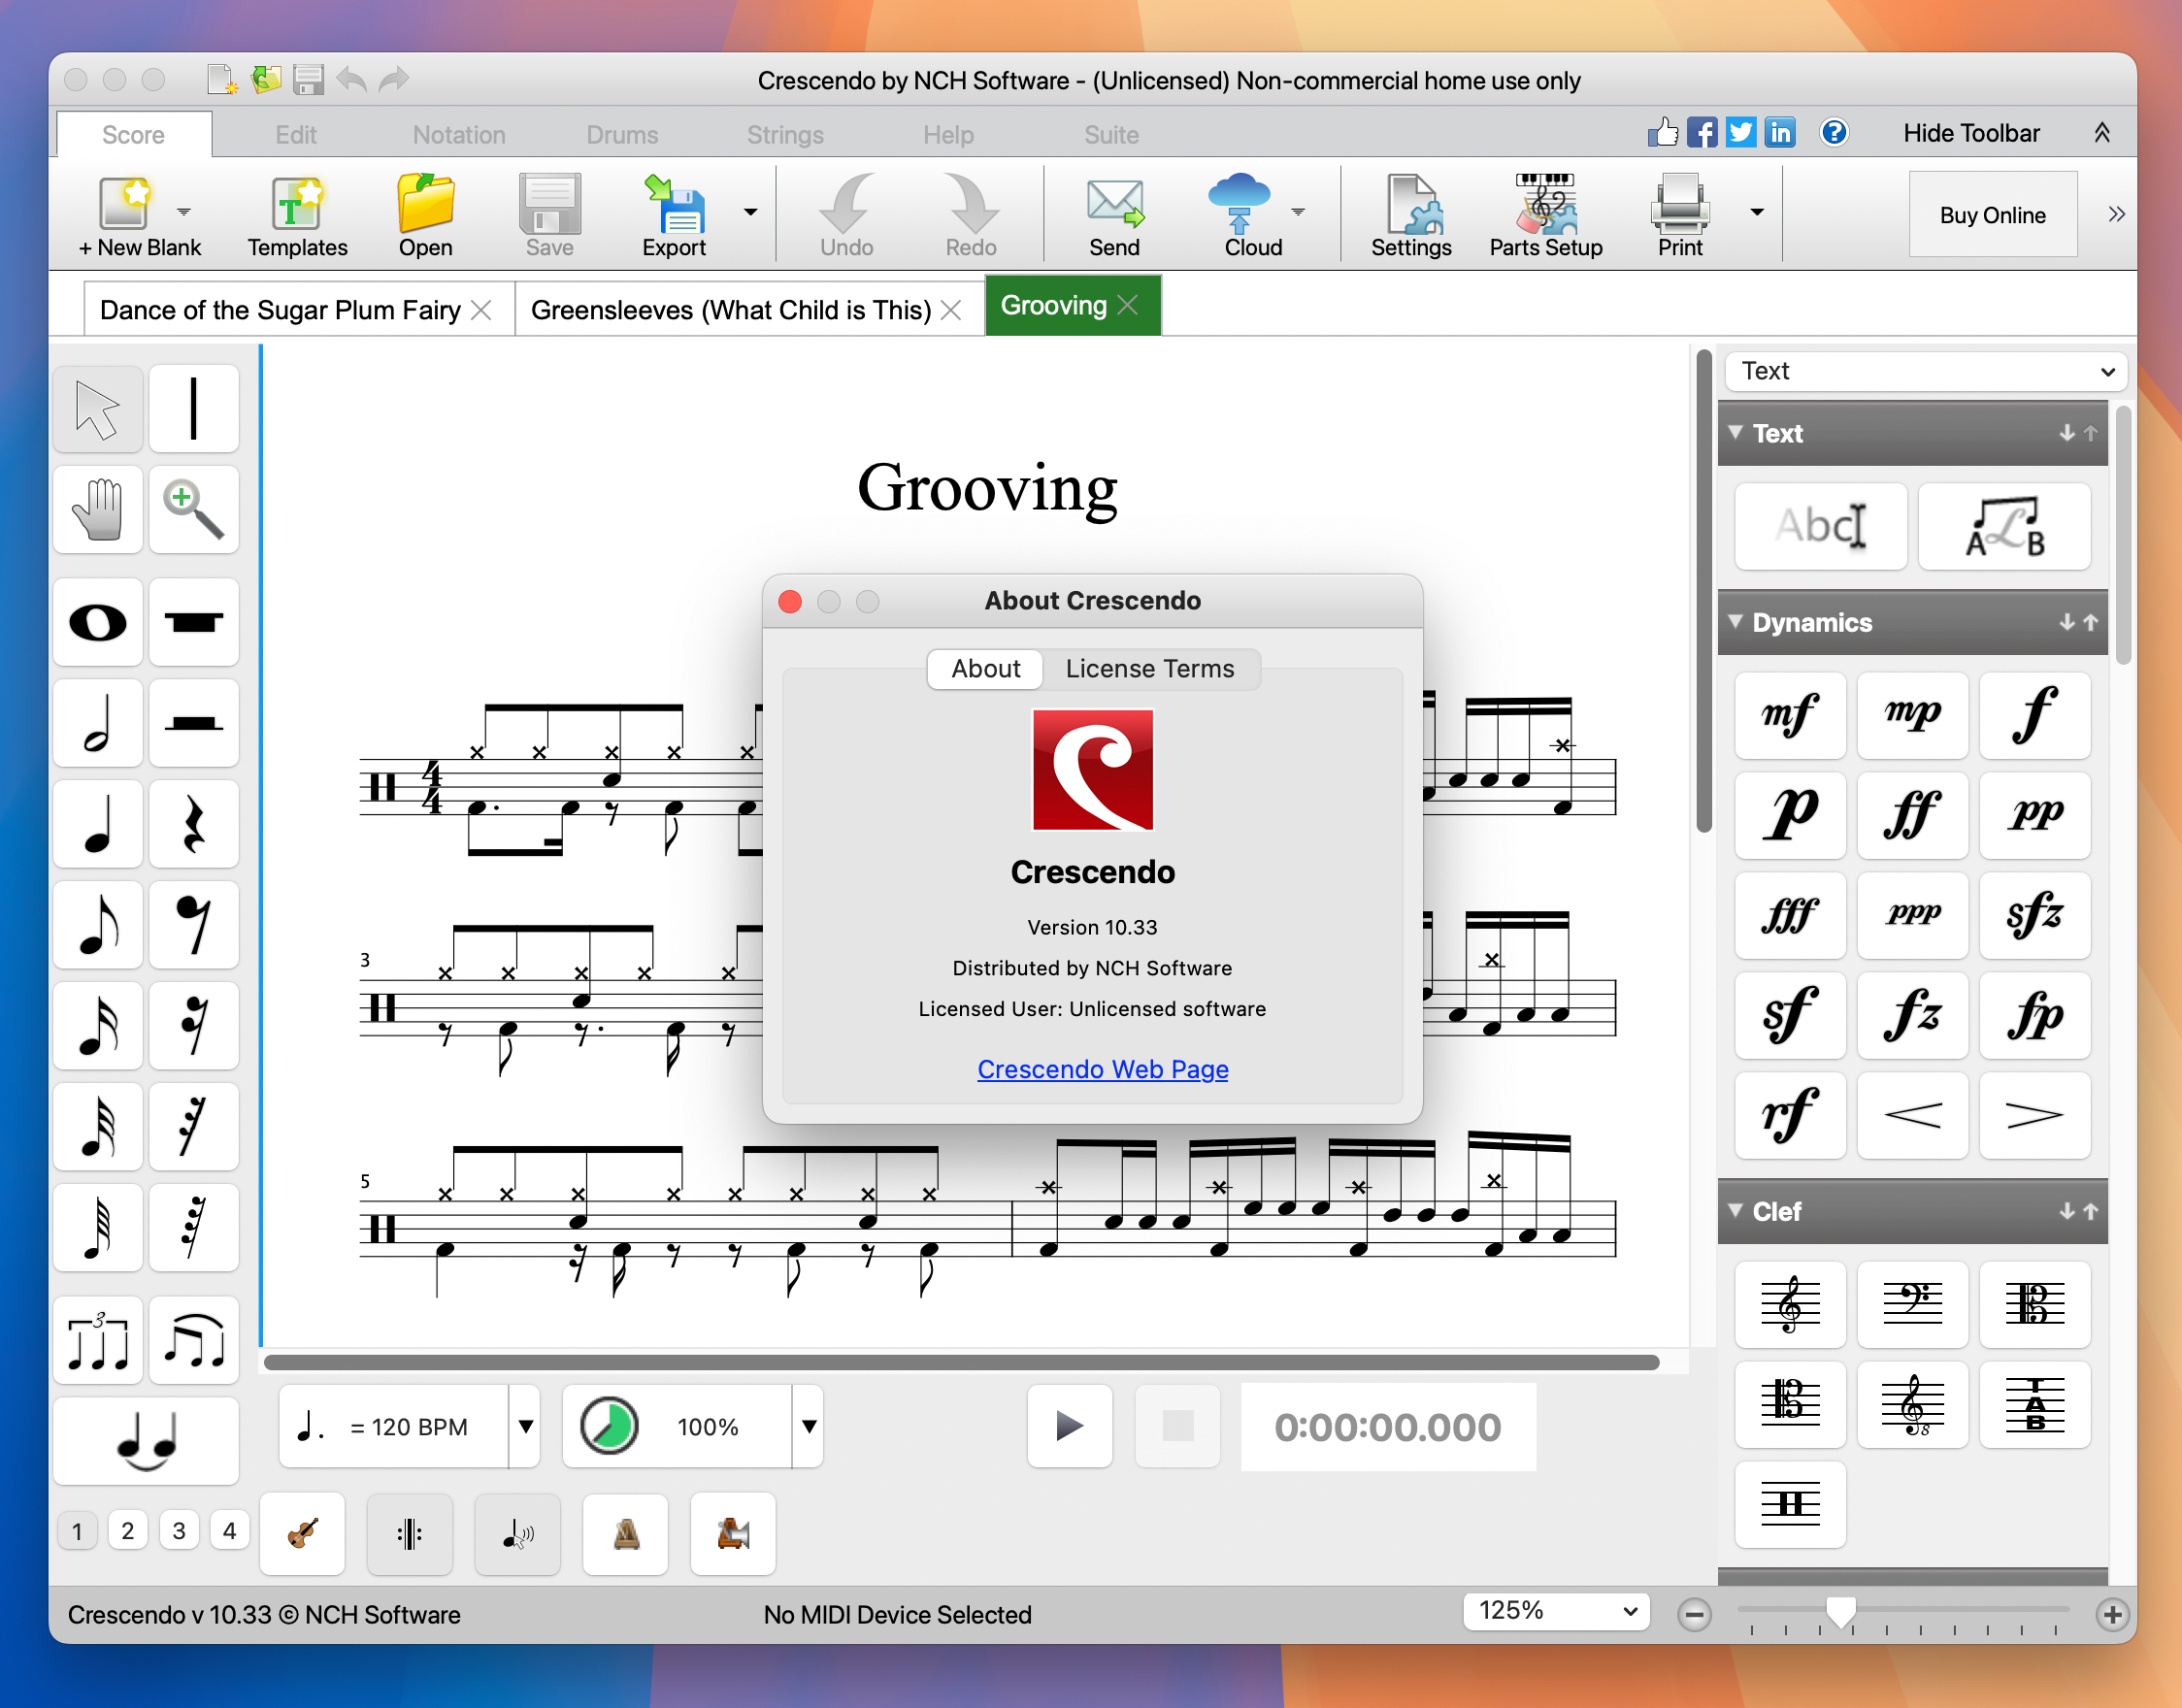Select the quarter rest tool

tap(194, 824)
